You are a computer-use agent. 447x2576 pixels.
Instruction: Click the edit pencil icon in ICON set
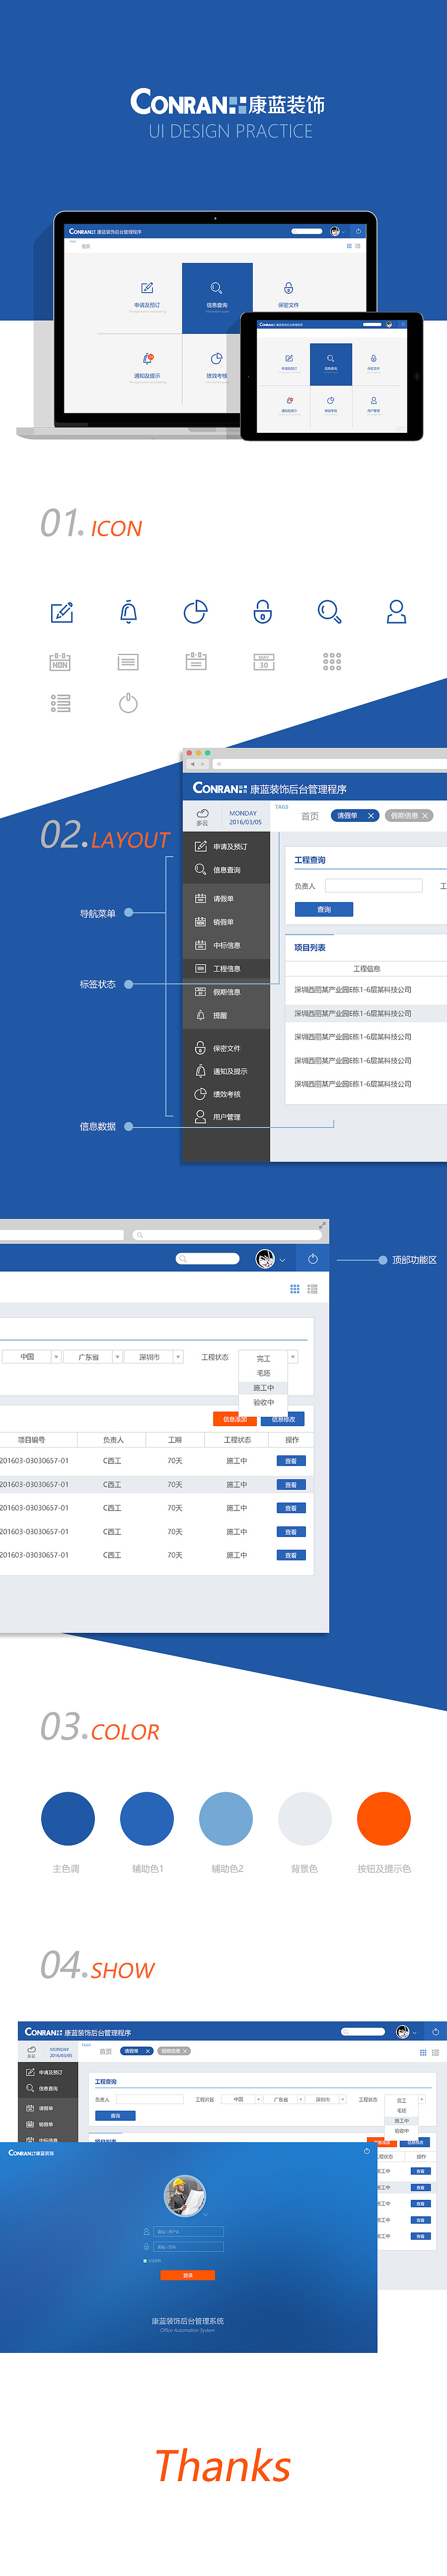coord(62,611)
